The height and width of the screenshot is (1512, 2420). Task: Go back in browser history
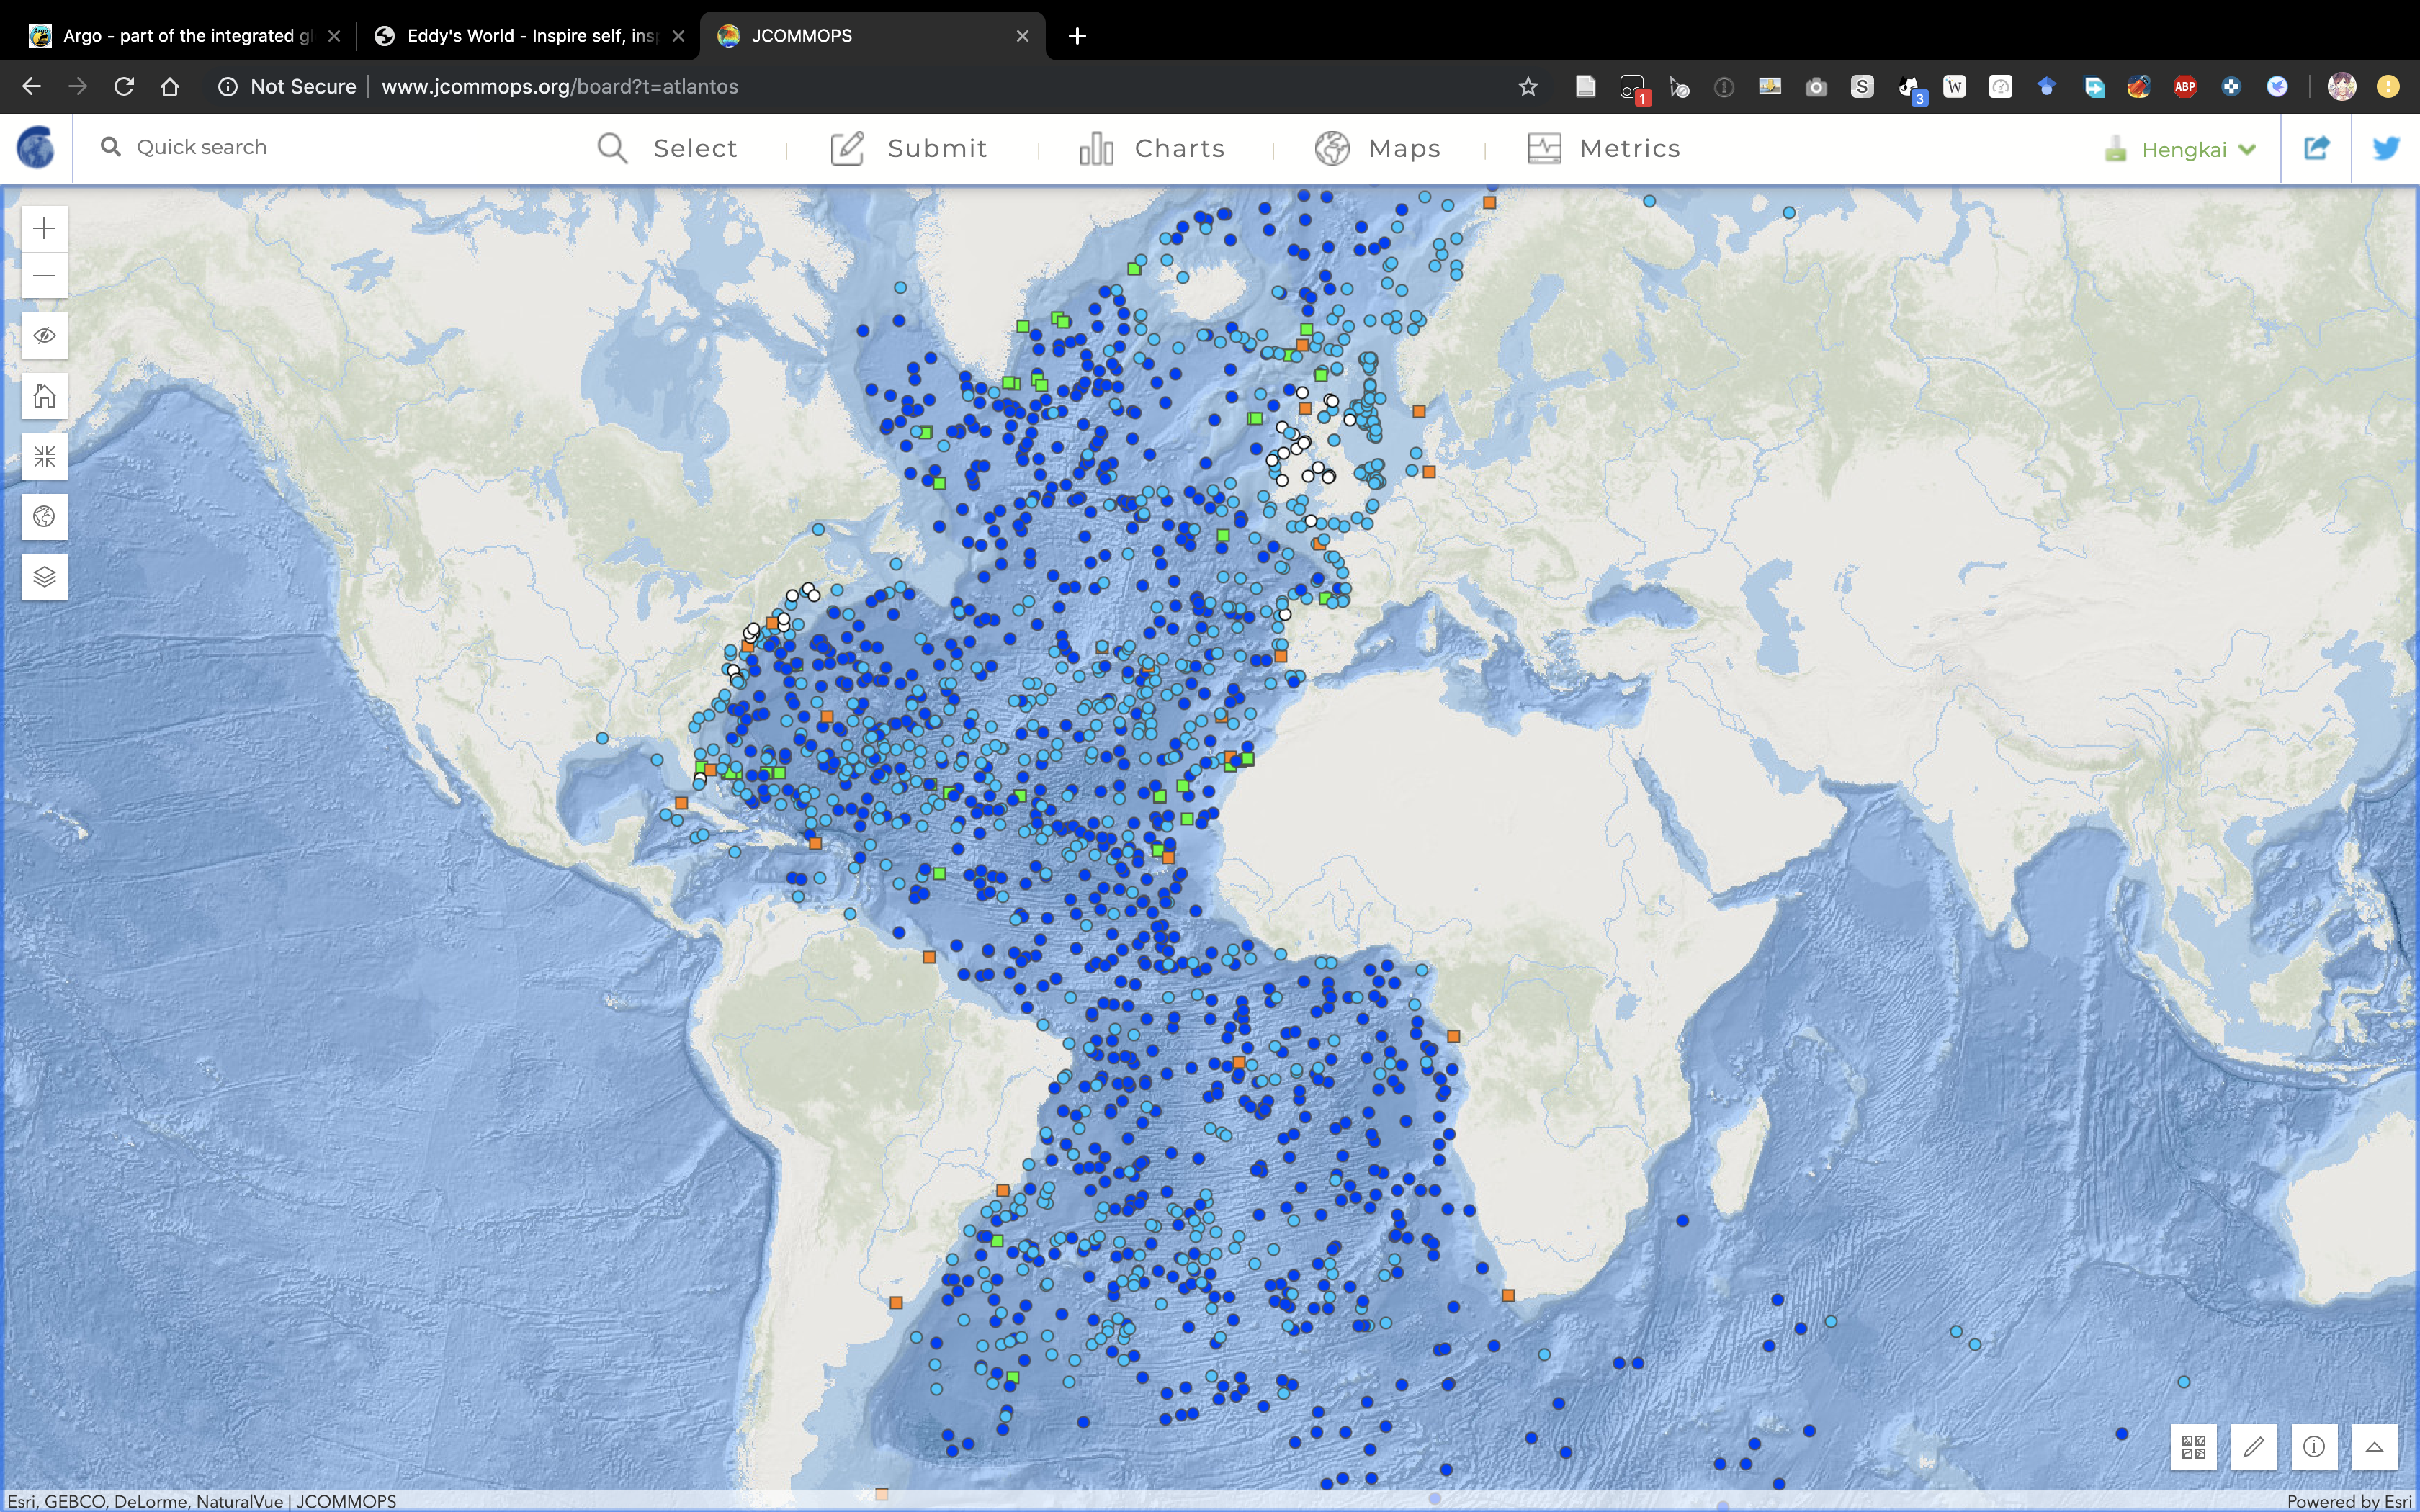(31, 87)
